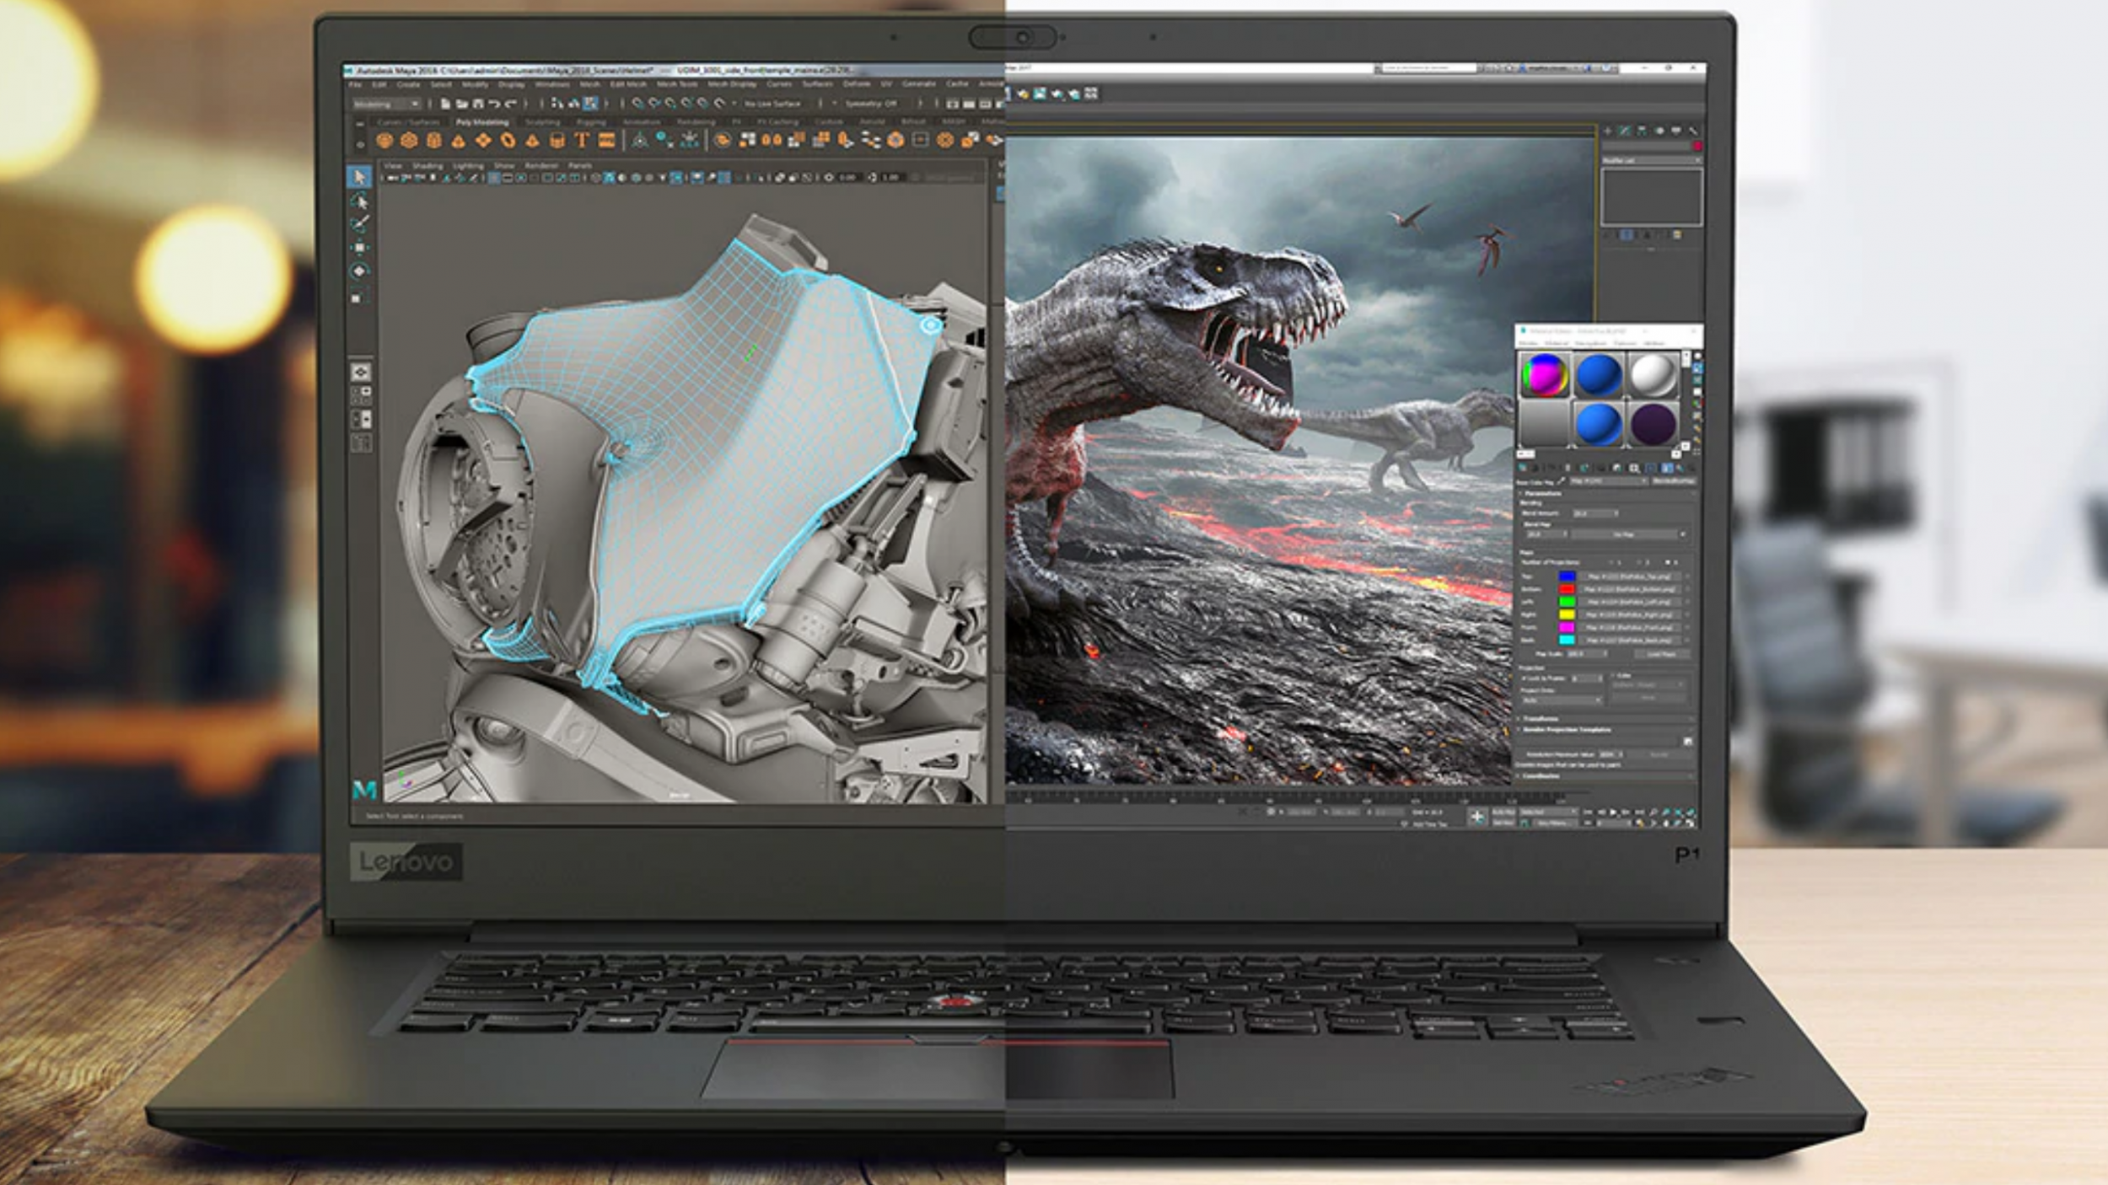Switch to the Sculpting shelf tab

click(544, 121)
